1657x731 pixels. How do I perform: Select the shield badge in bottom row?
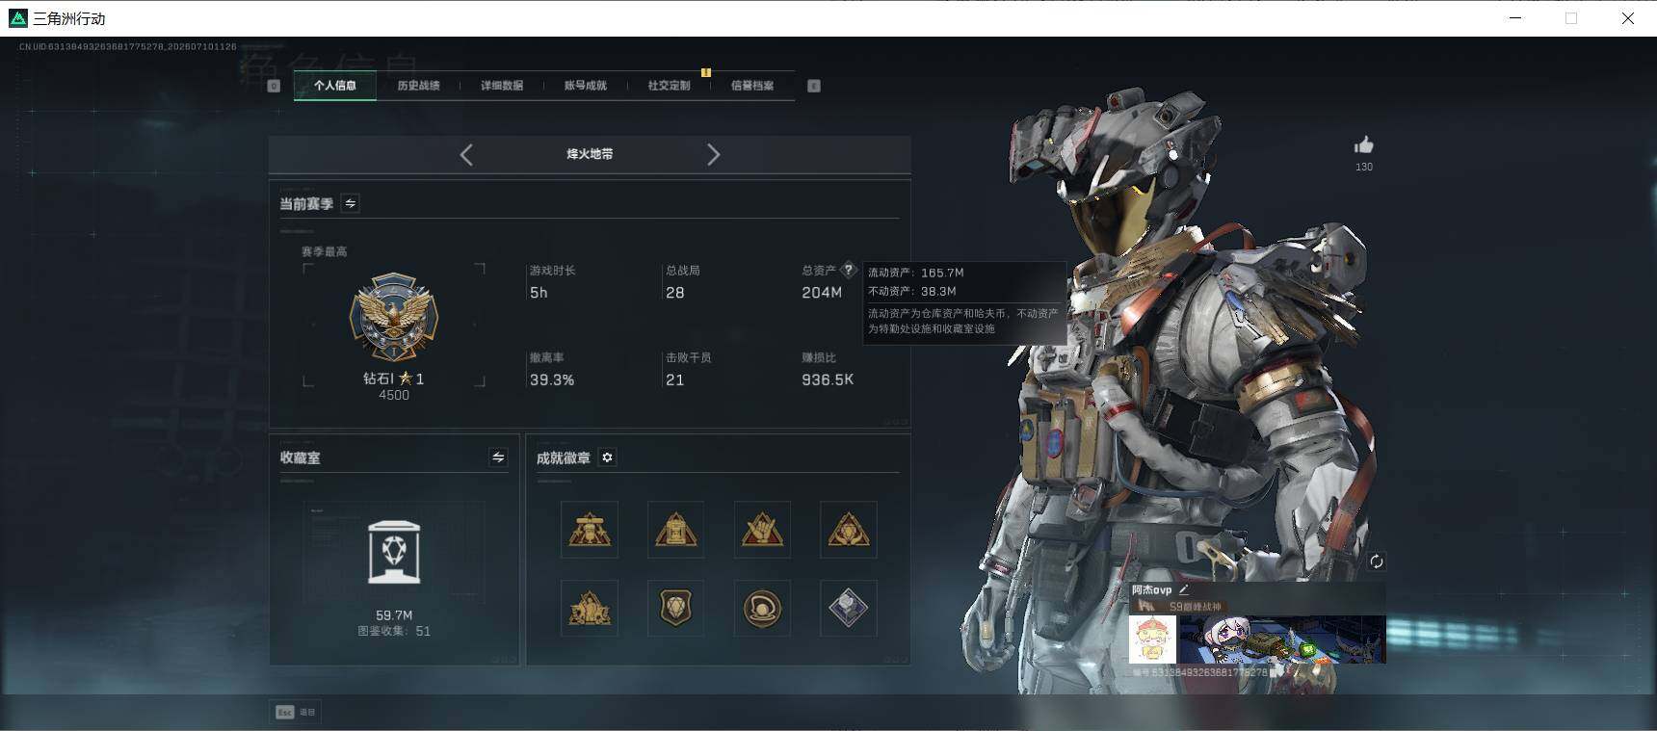tap(675, 608)
